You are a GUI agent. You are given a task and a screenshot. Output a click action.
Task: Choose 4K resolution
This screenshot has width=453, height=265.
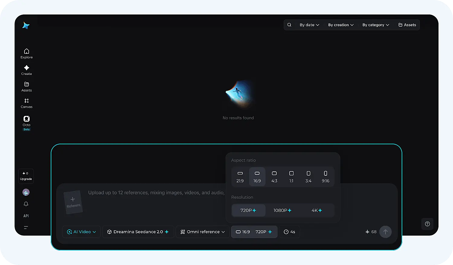tap(317, 210)
